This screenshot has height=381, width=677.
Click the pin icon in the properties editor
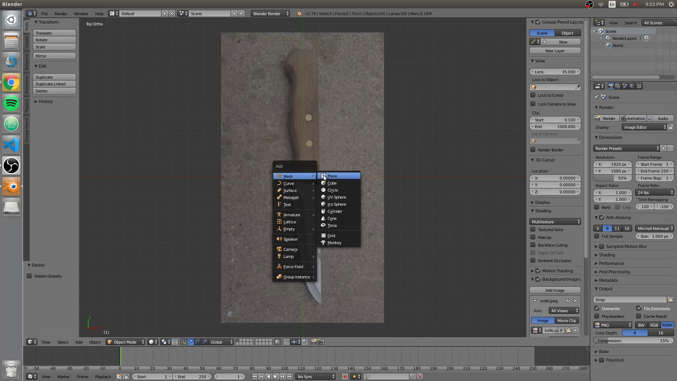(597, 97)
